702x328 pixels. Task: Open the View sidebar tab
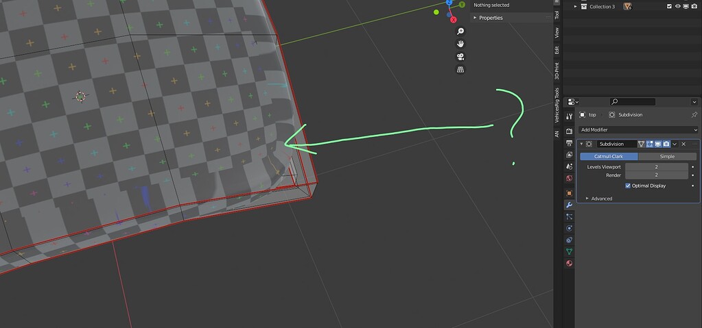click(x=557, y=32)
